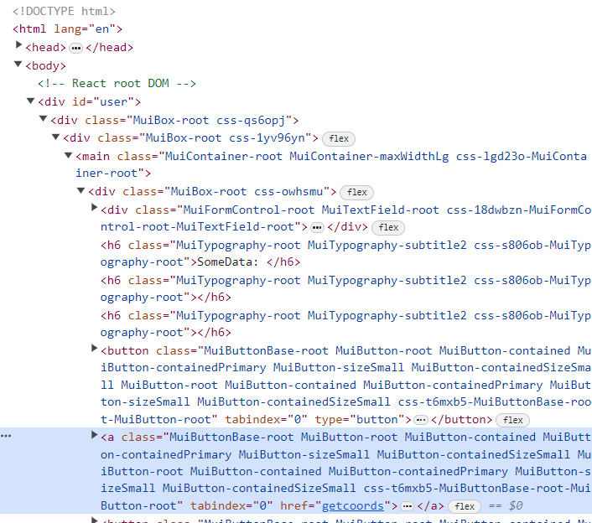Click the tabindex="0" attribute of the button
This screenshot has width=592, height=523.
[x=266, y=420]
